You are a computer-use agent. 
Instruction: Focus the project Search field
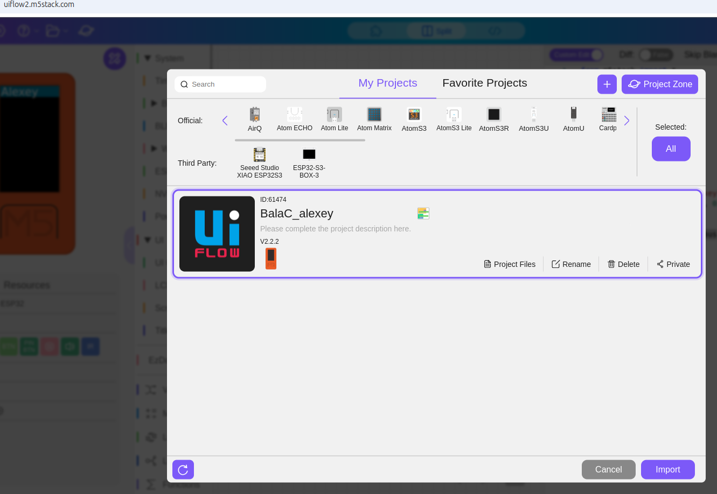(220, 84)
